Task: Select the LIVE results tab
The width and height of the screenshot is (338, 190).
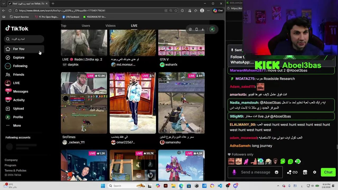Action: click(x=134, y=26)
